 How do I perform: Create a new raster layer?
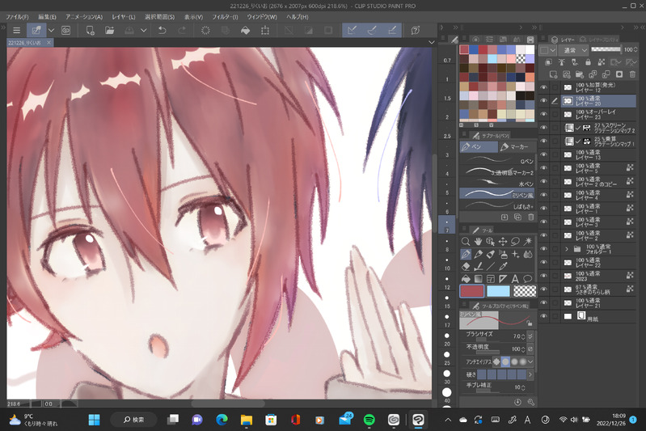click(x=553, y=74)
